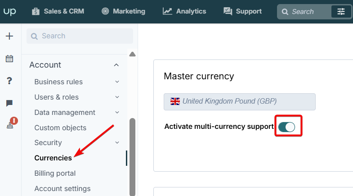
Task: Click the 'up' logo icon
Action: 10,11
